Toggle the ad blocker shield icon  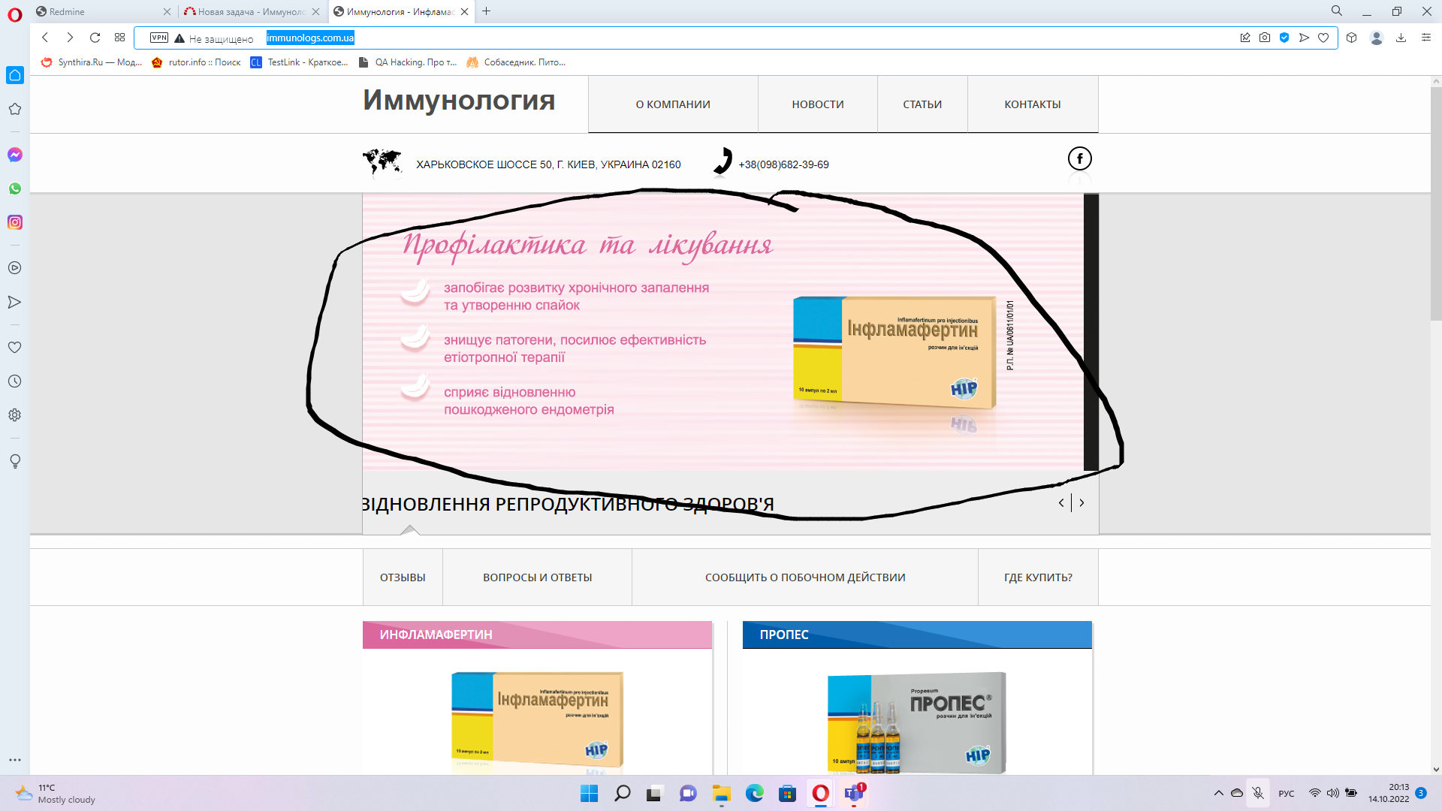coord(1284,38)
